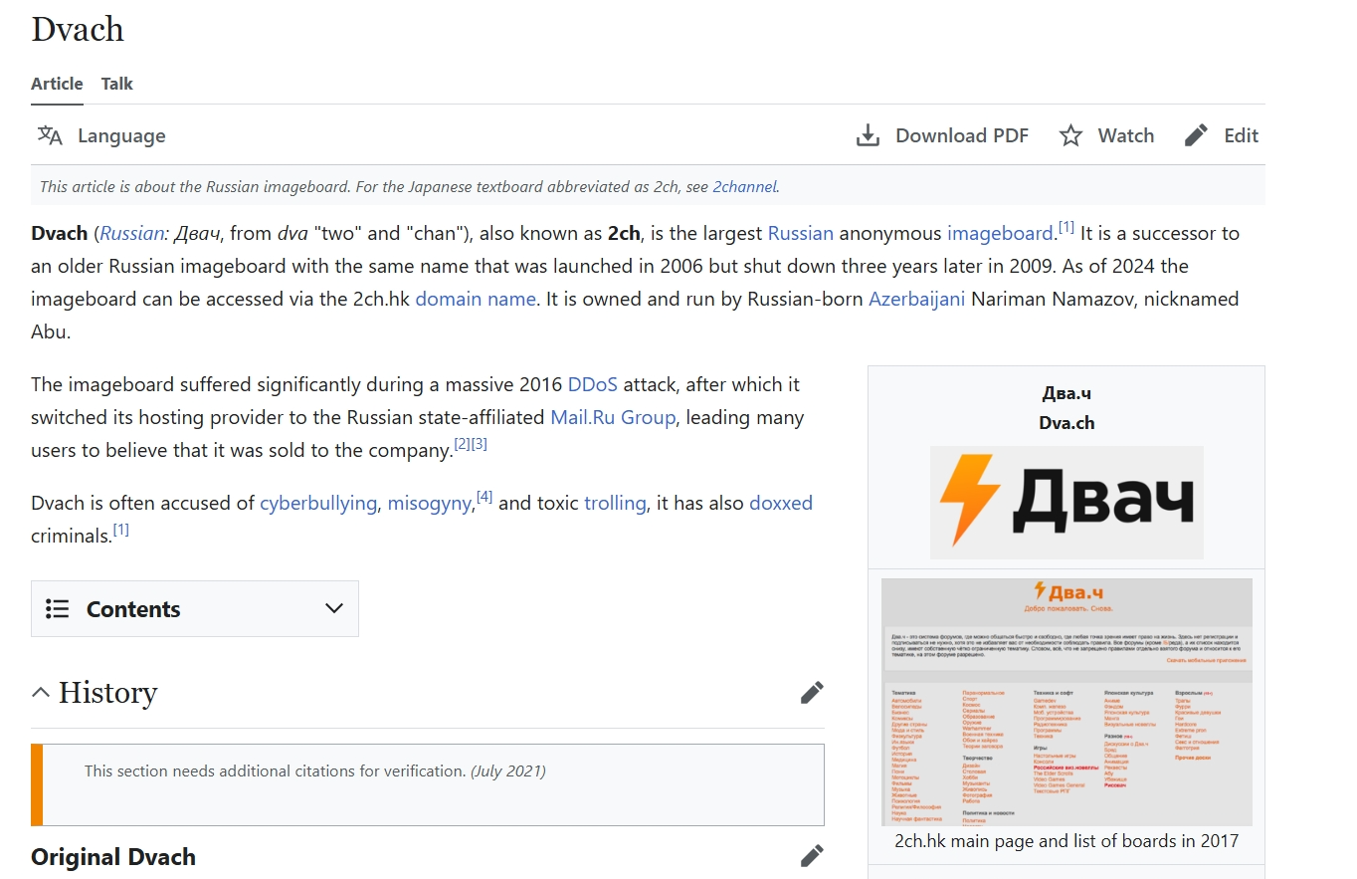Click the Download PDF arrow icon
1357x879 pixels.
tap(869, 135)
